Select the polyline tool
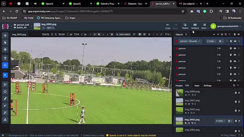 5,85
